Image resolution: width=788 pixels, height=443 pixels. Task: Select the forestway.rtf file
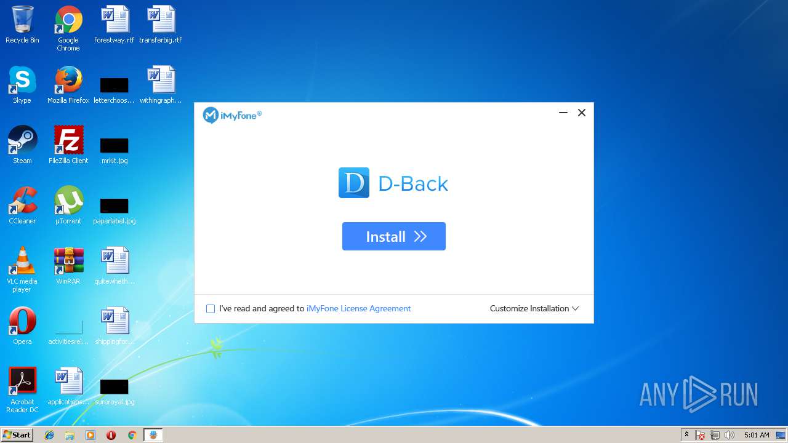click(115, 25)
